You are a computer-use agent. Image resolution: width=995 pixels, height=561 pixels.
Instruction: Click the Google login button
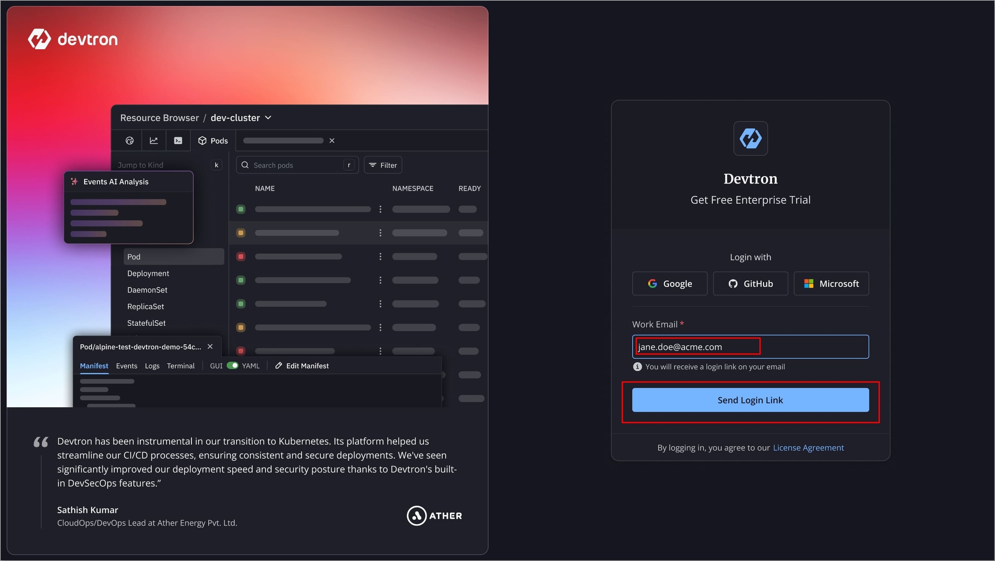point(669,283)
